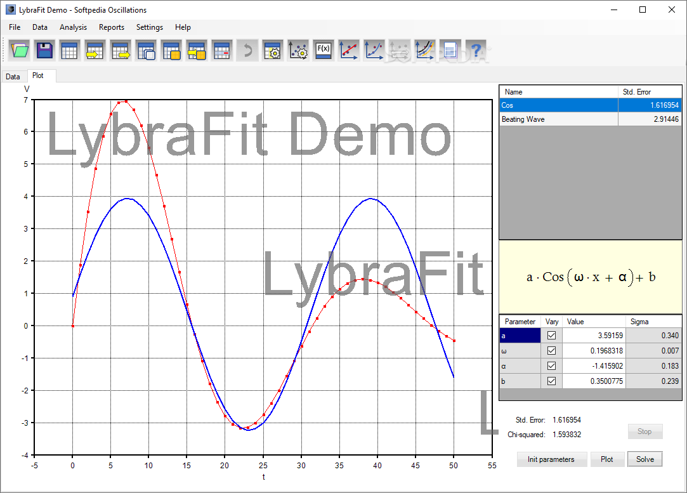This screenshot has width=687, height=493.
Task: Click the Stop button
Action: click(644, 431)
